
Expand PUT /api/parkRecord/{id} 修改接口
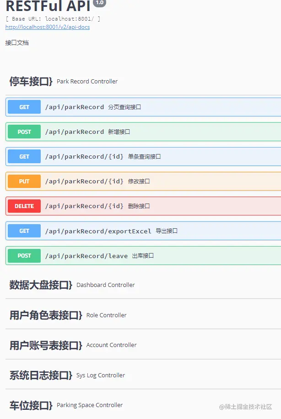pos(143,181)
